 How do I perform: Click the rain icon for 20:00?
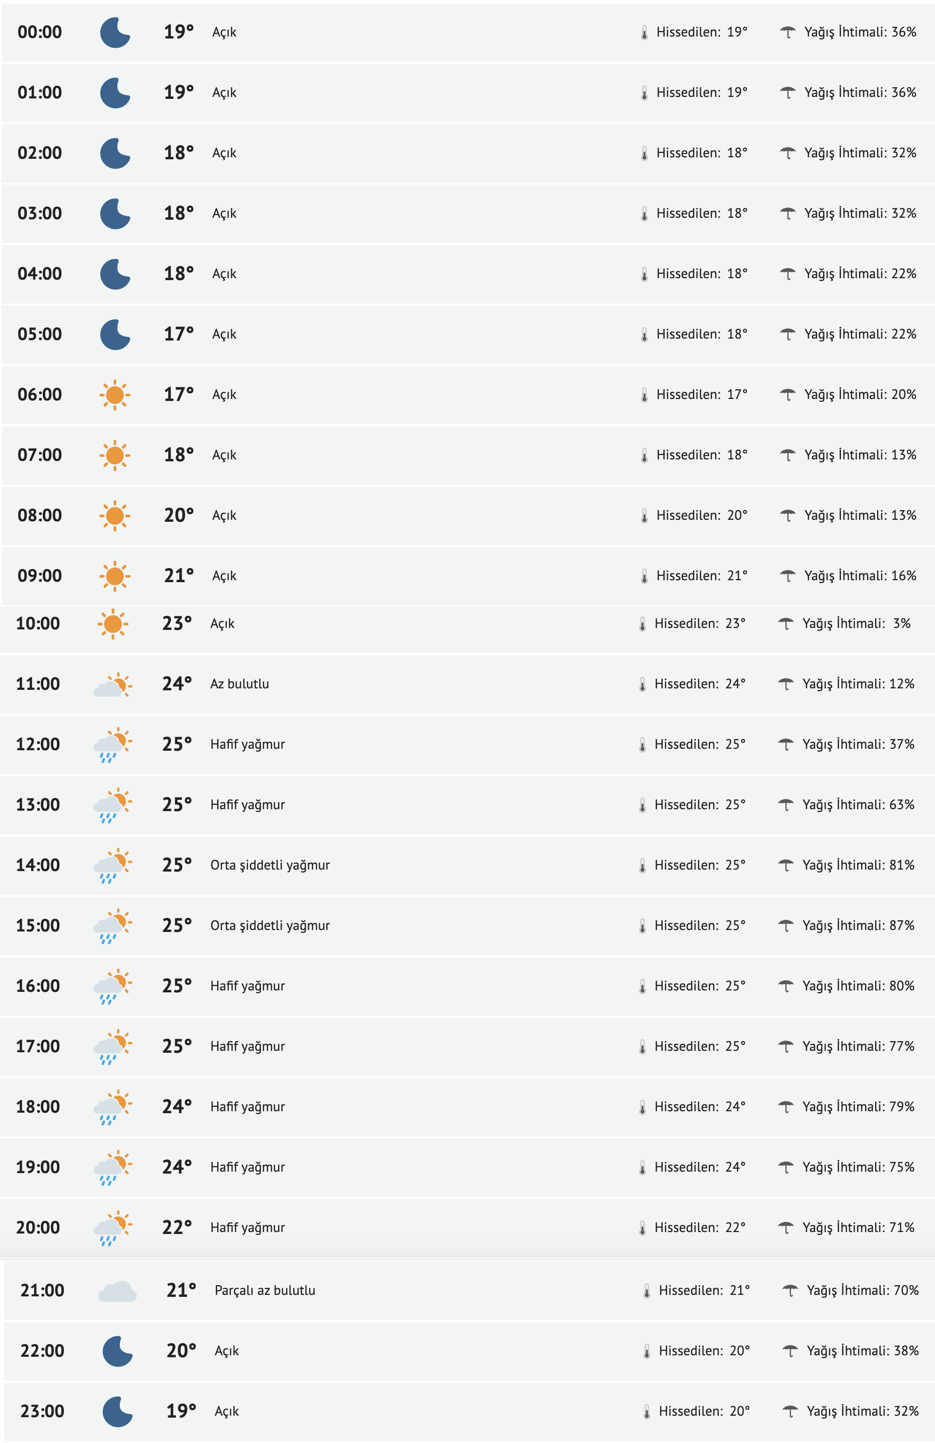tap(112, 1228)
